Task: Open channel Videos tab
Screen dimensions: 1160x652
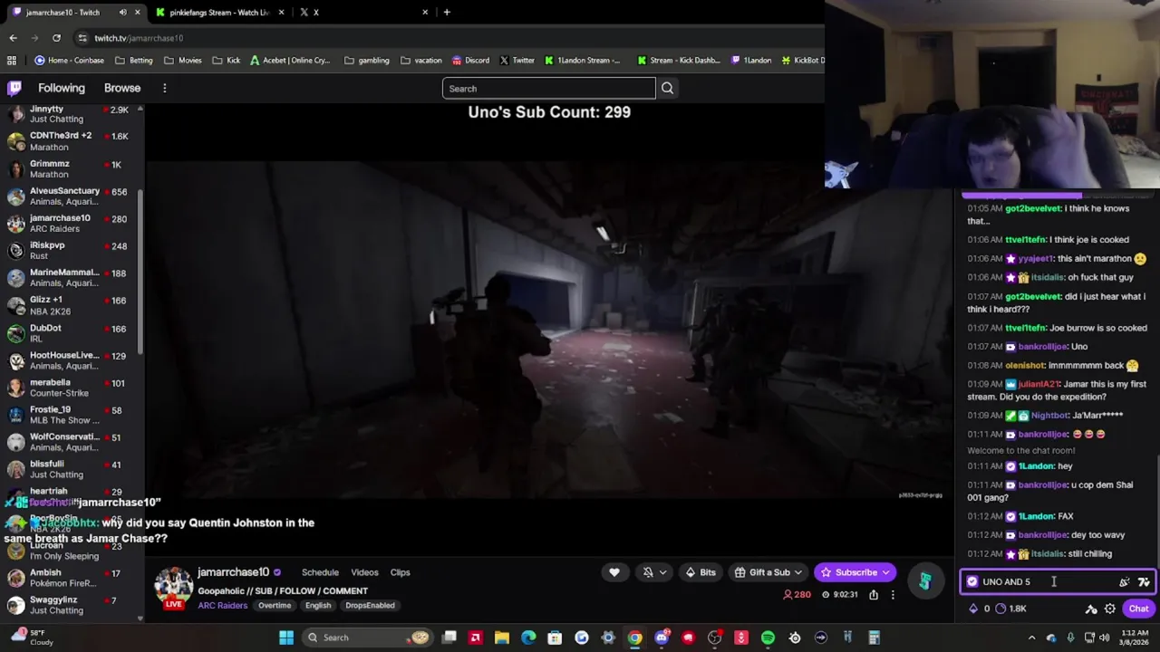Action: pyautogui.click(x=364, y=572)
